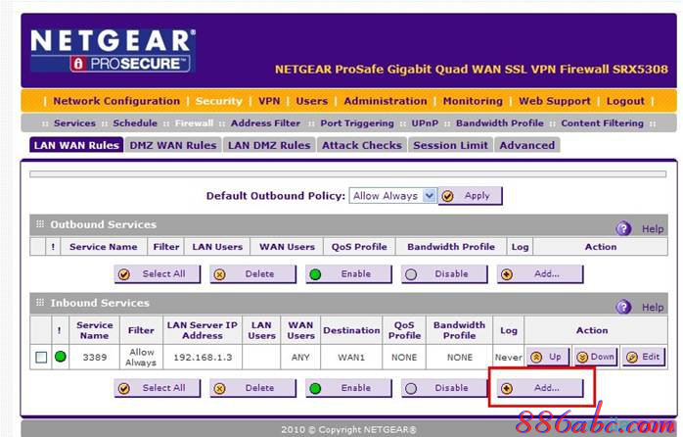Image resolution: width=683 pixels, height=437 pixels.
Task: Open Default Outbound Policy dropdown
Action: click(392, 196)
